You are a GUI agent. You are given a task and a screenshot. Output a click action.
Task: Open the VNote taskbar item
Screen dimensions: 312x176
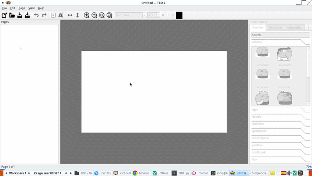tap(161, 173)
